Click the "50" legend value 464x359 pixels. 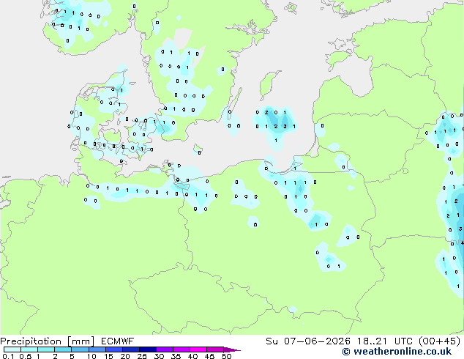pos(227,356)
